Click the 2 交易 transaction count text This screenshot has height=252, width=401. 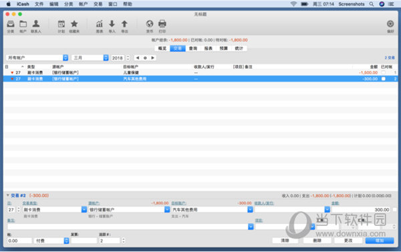(x=390, y=57)
